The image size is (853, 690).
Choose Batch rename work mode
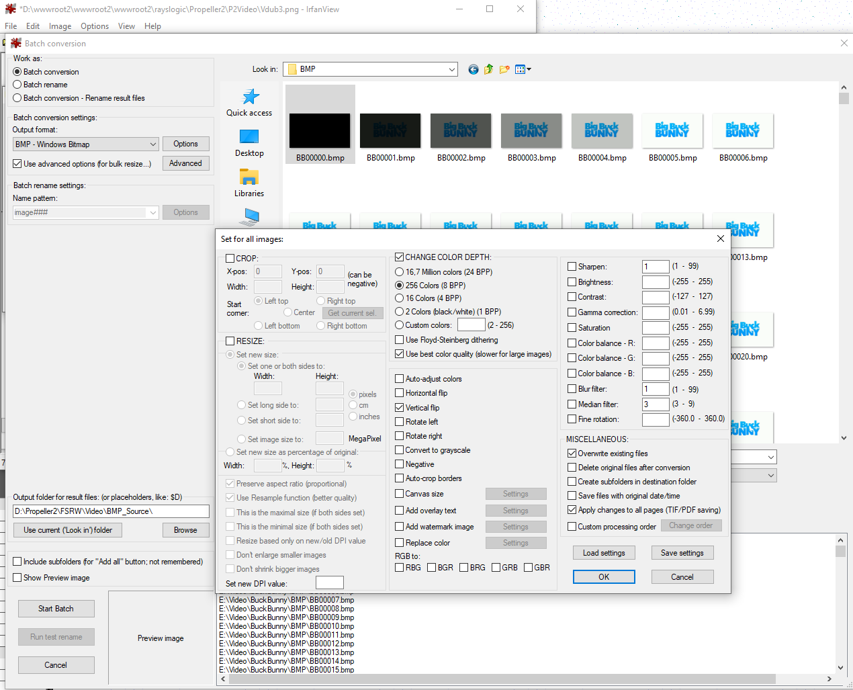17,85
